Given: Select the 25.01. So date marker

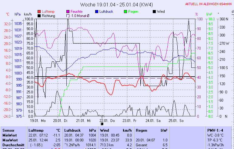Looking at the screenshot, I should (177, 121).
